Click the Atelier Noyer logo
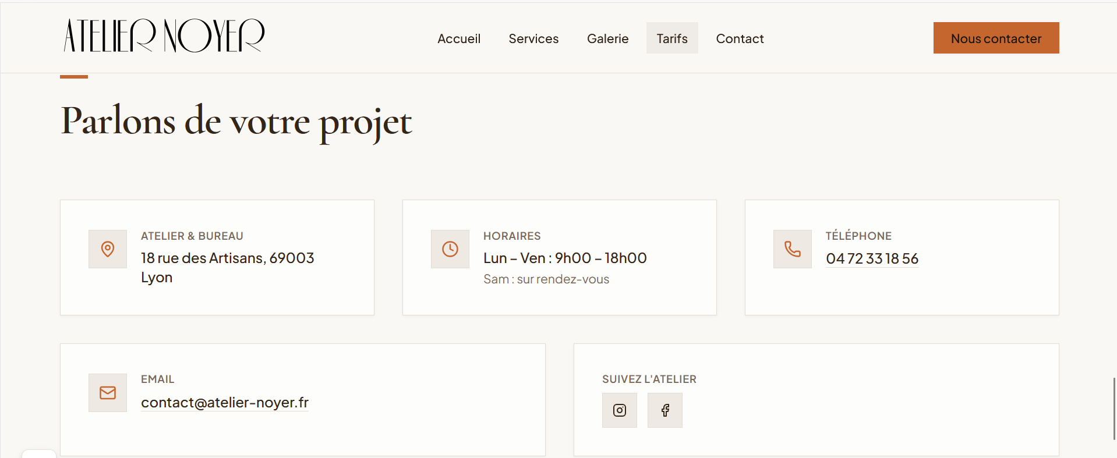The width and height of the screenshot is (1117, 458). [x=164, y=35]
